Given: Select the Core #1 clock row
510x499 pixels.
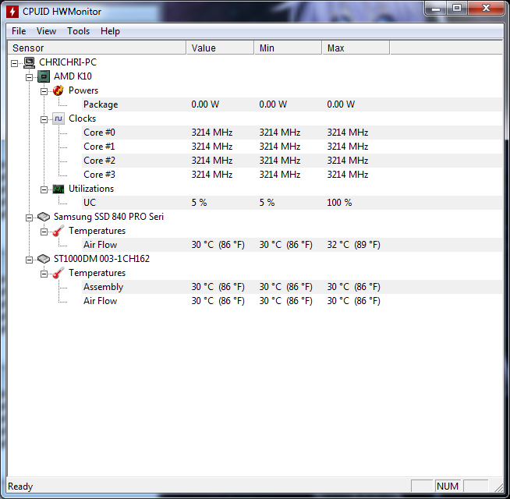Looking at the screenshot, I should (292, 147).
